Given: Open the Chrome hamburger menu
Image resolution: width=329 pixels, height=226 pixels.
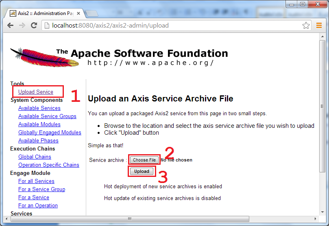Looking at the screenshot, I should (319, 26).
